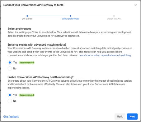Go Back to the previous step

120,116
